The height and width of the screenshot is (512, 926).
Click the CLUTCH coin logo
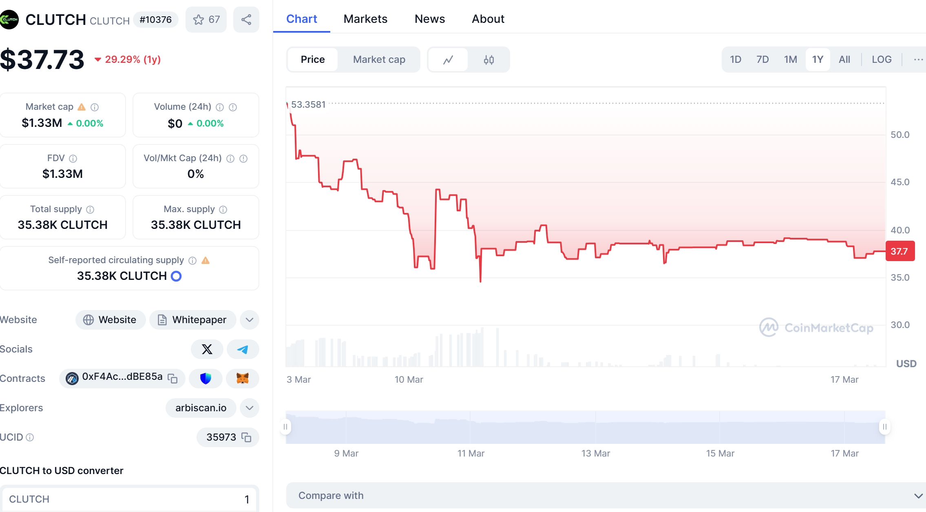point(9,20)
